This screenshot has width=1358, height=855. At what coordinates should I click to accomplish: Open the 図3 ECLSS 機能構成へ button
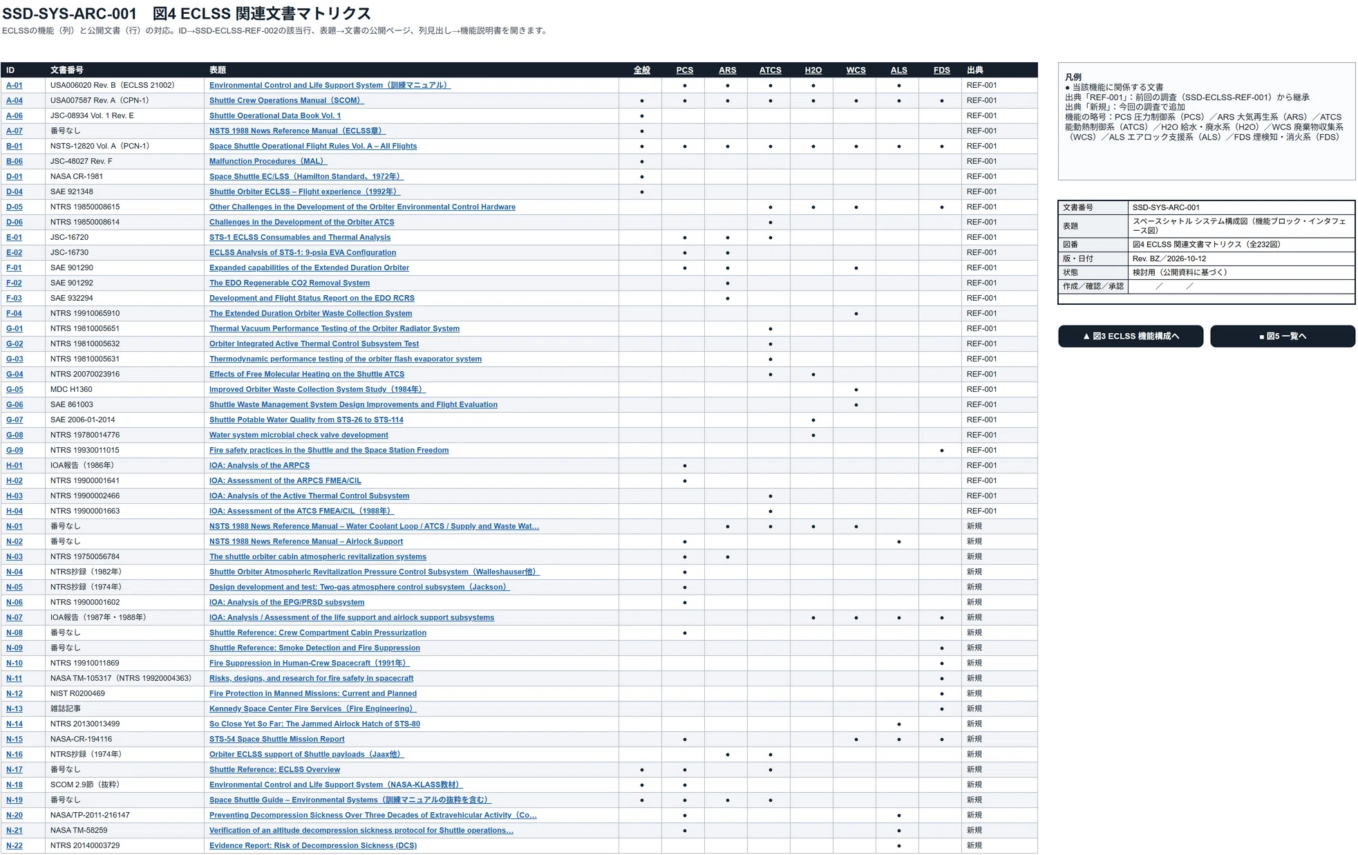tap(1130, 336)
